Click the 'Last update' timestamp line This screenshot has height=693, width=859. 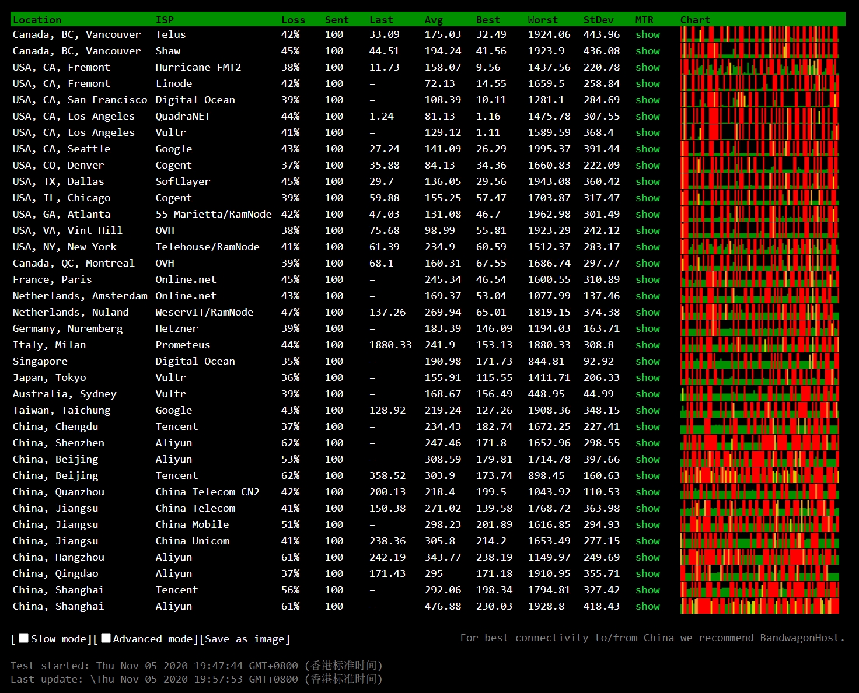(x=197, y=679)
